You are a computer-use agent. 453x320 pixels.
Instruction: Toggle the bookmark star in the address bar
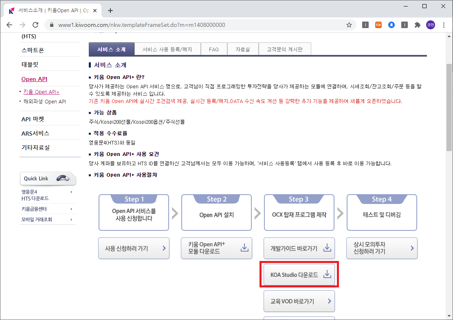tap(349, 25)
